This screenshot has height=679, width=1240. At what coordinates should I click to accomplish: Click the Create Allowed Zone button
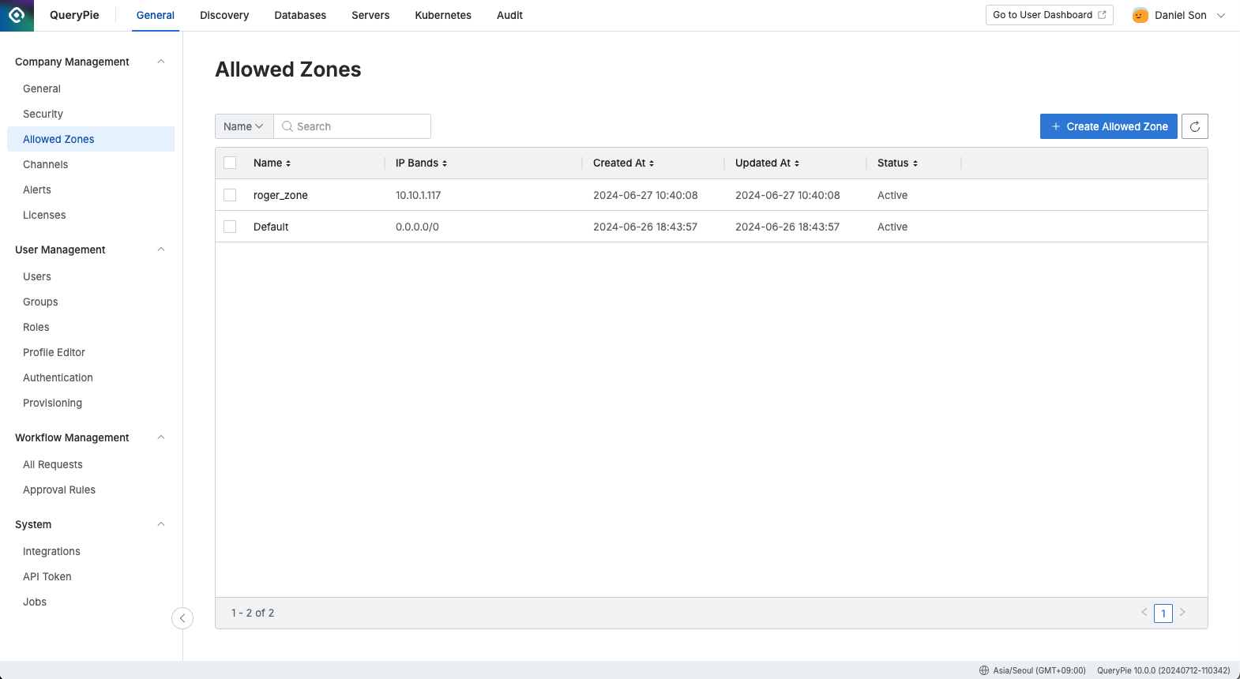(x=1108, y=126)
